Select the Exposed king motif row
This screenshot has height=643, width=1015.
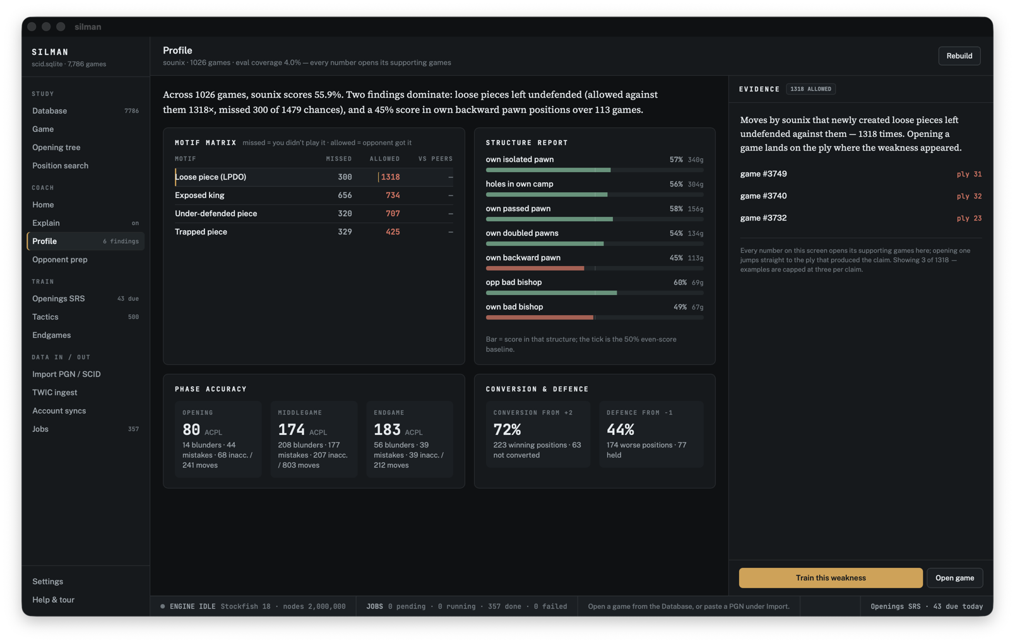(314, 195)
